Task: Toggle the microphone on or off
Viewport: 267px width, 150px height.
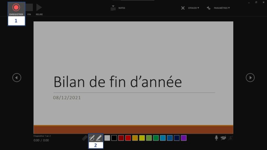Action: [x=216, y=138]
